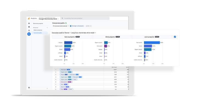Click the Organic search bar in Early touchpoints
The width and height of the screenshot is (206, 109).
68,46
